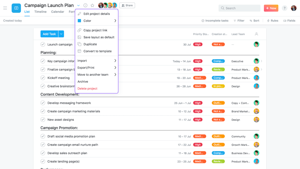Click In progress status tag on Creative brainstorm

pos(218,86)
